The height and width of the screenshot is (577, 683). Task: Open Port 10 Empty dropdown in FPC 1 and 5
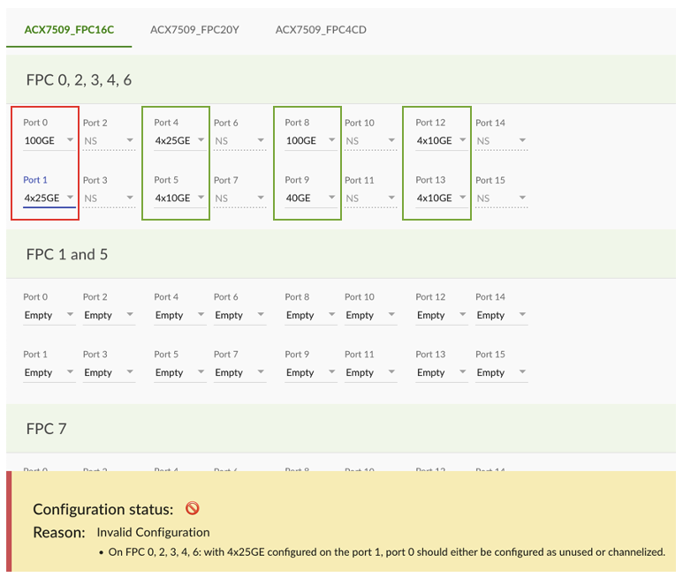pyautogui.click(x=371, y=315)
